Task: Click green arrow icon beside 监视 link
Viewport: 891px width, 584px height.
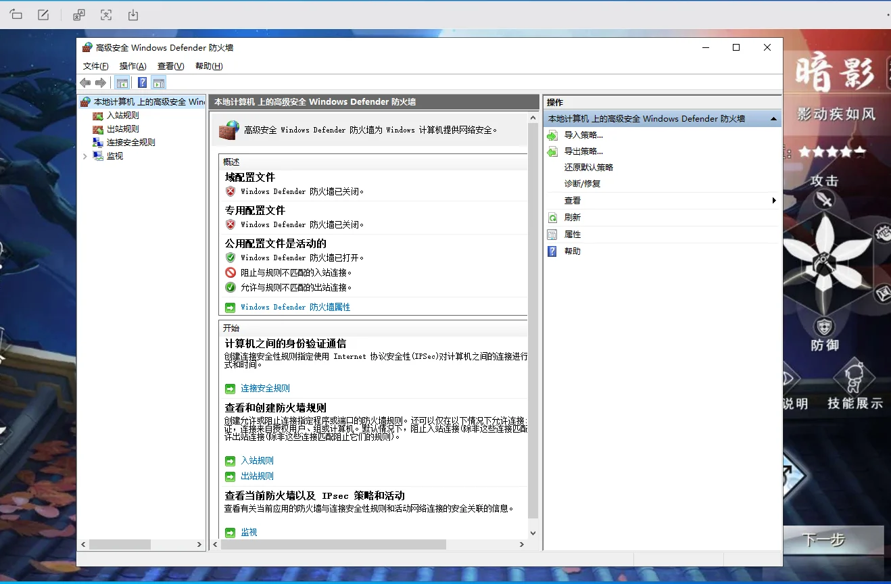Action: pyautogui.click(x=230, y=533)
